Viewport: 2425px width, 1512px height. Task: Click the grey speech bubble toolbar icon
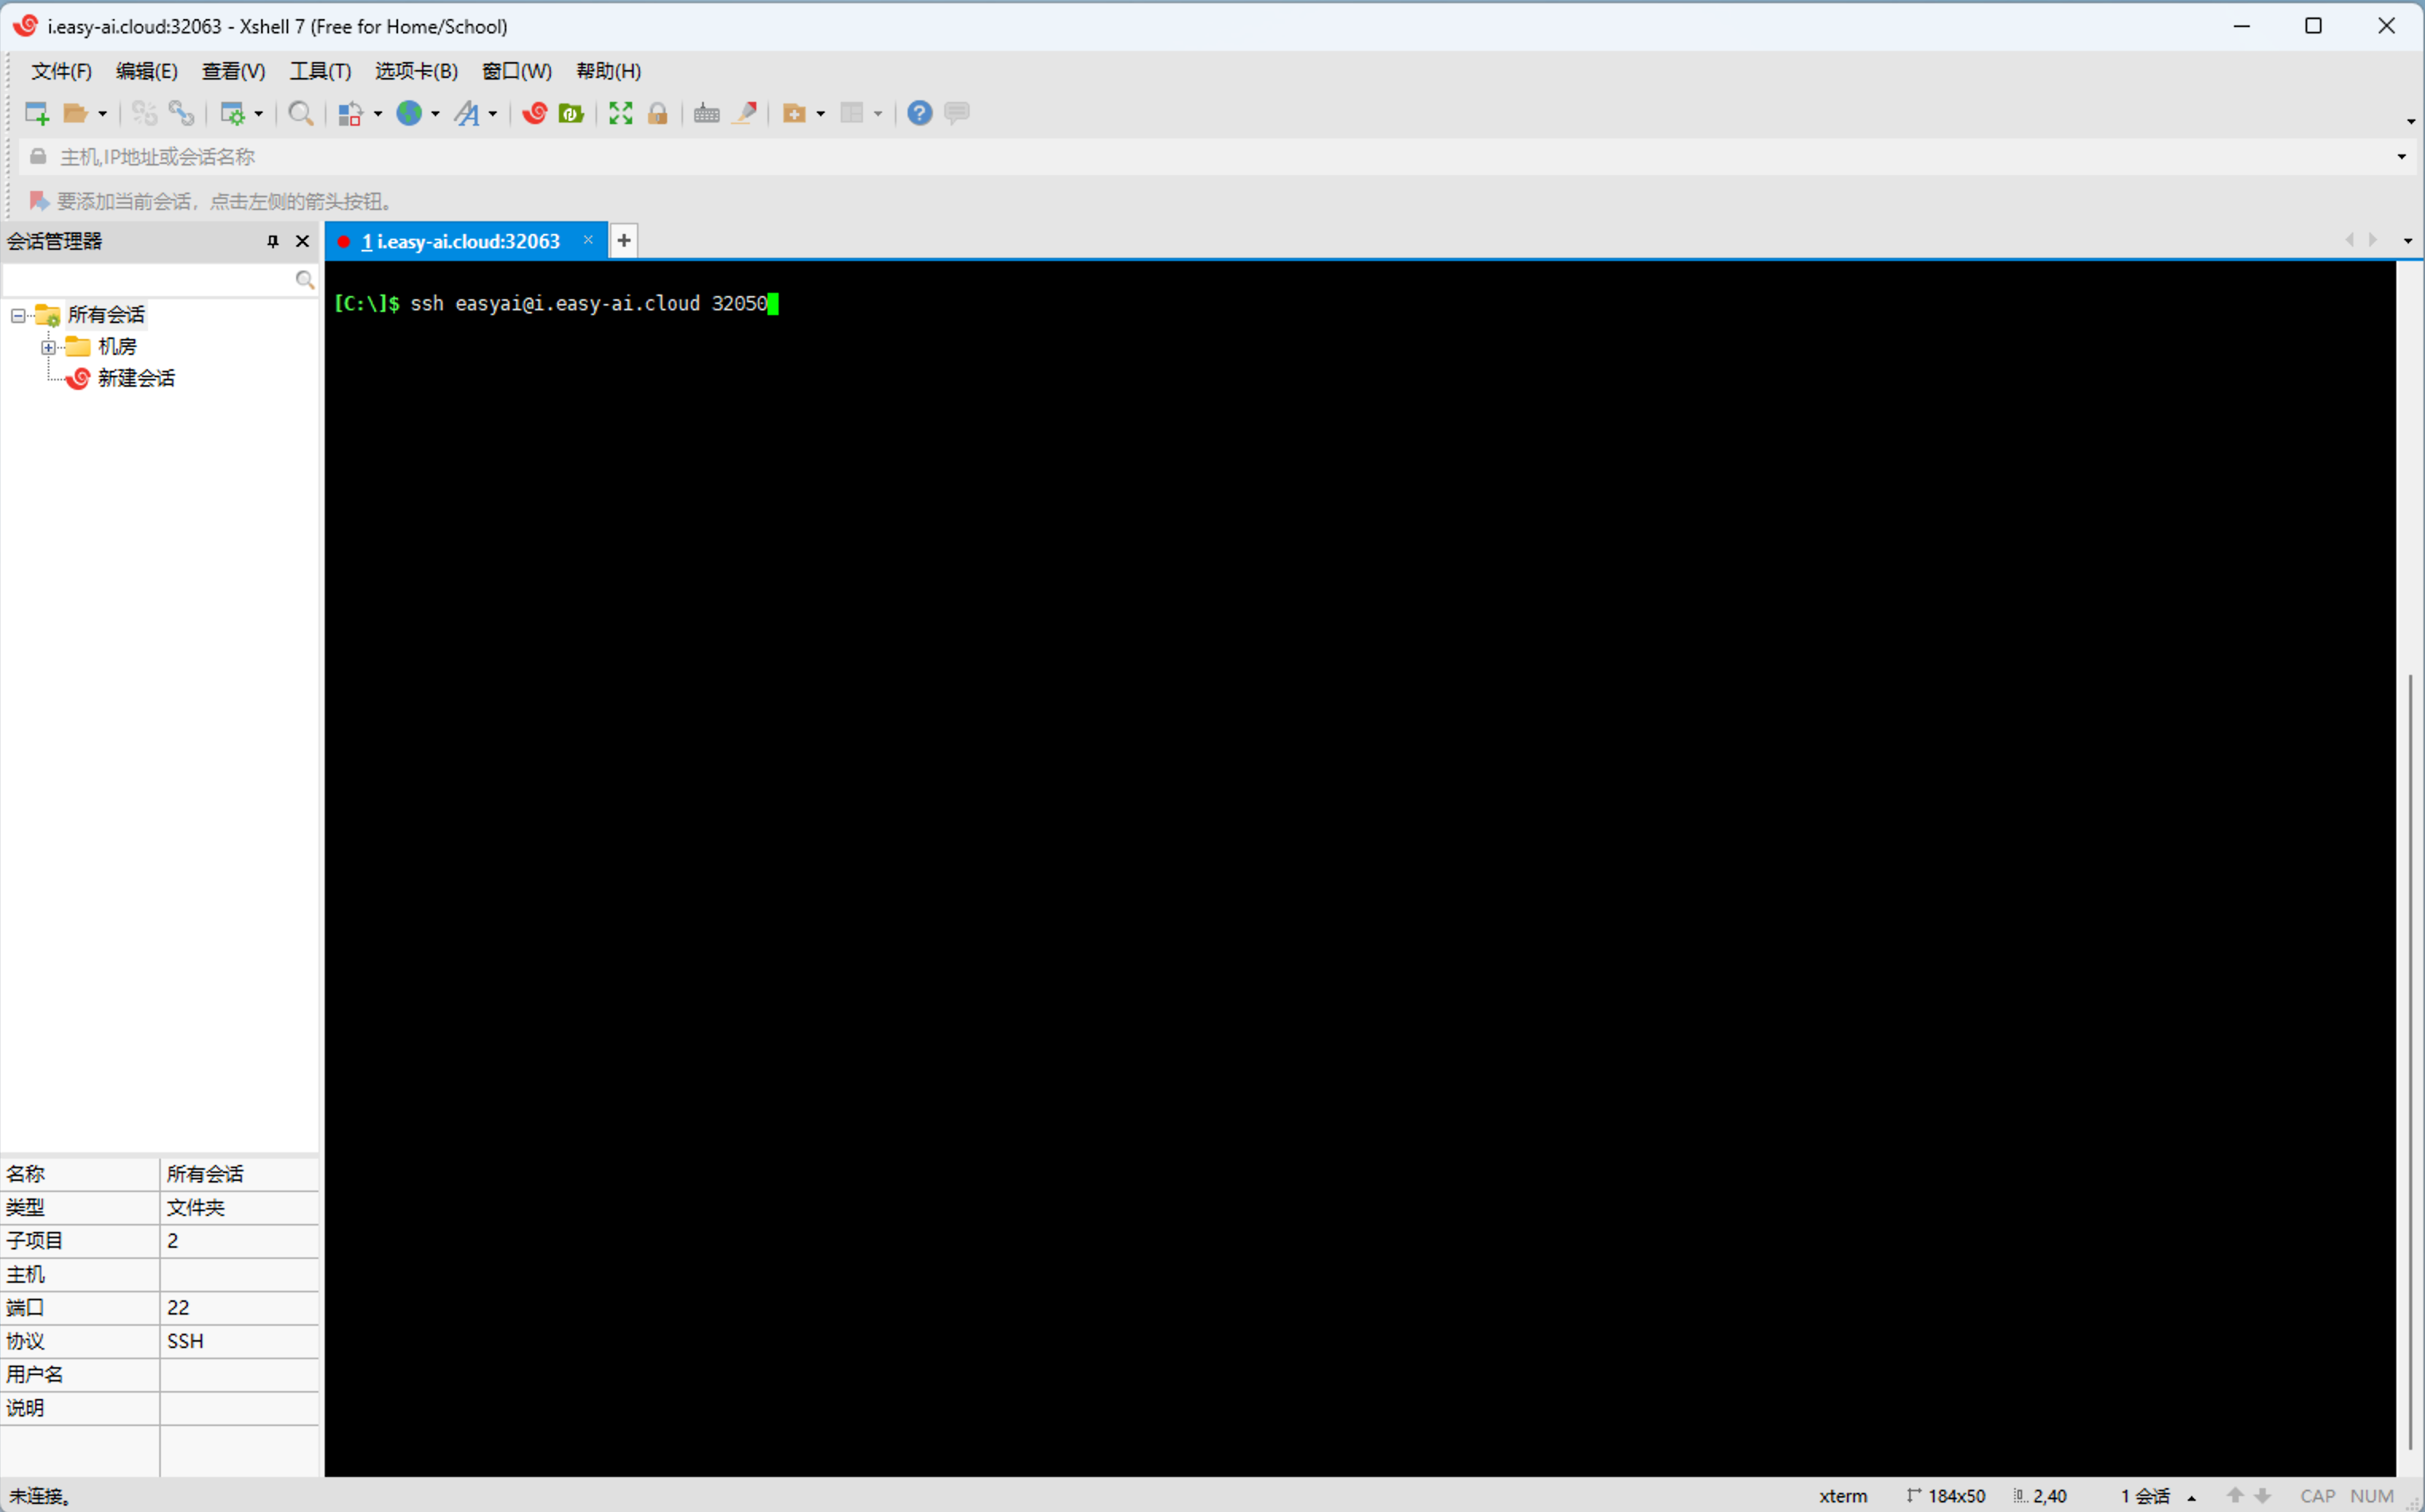click(956, 113)
